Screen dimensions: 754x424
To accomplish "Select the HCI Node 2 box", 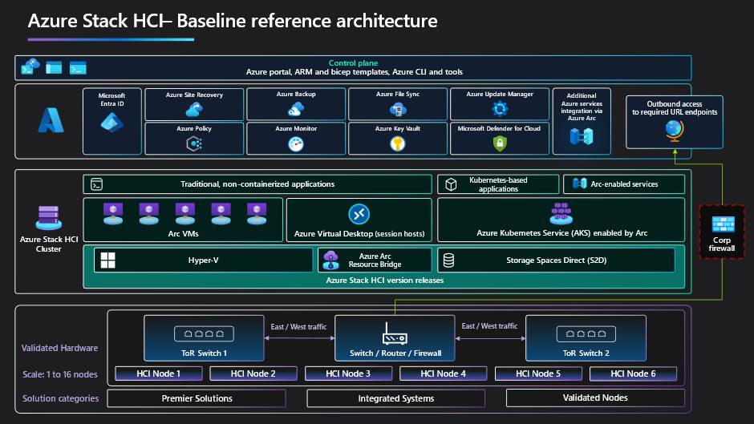I will coord(253,374).
